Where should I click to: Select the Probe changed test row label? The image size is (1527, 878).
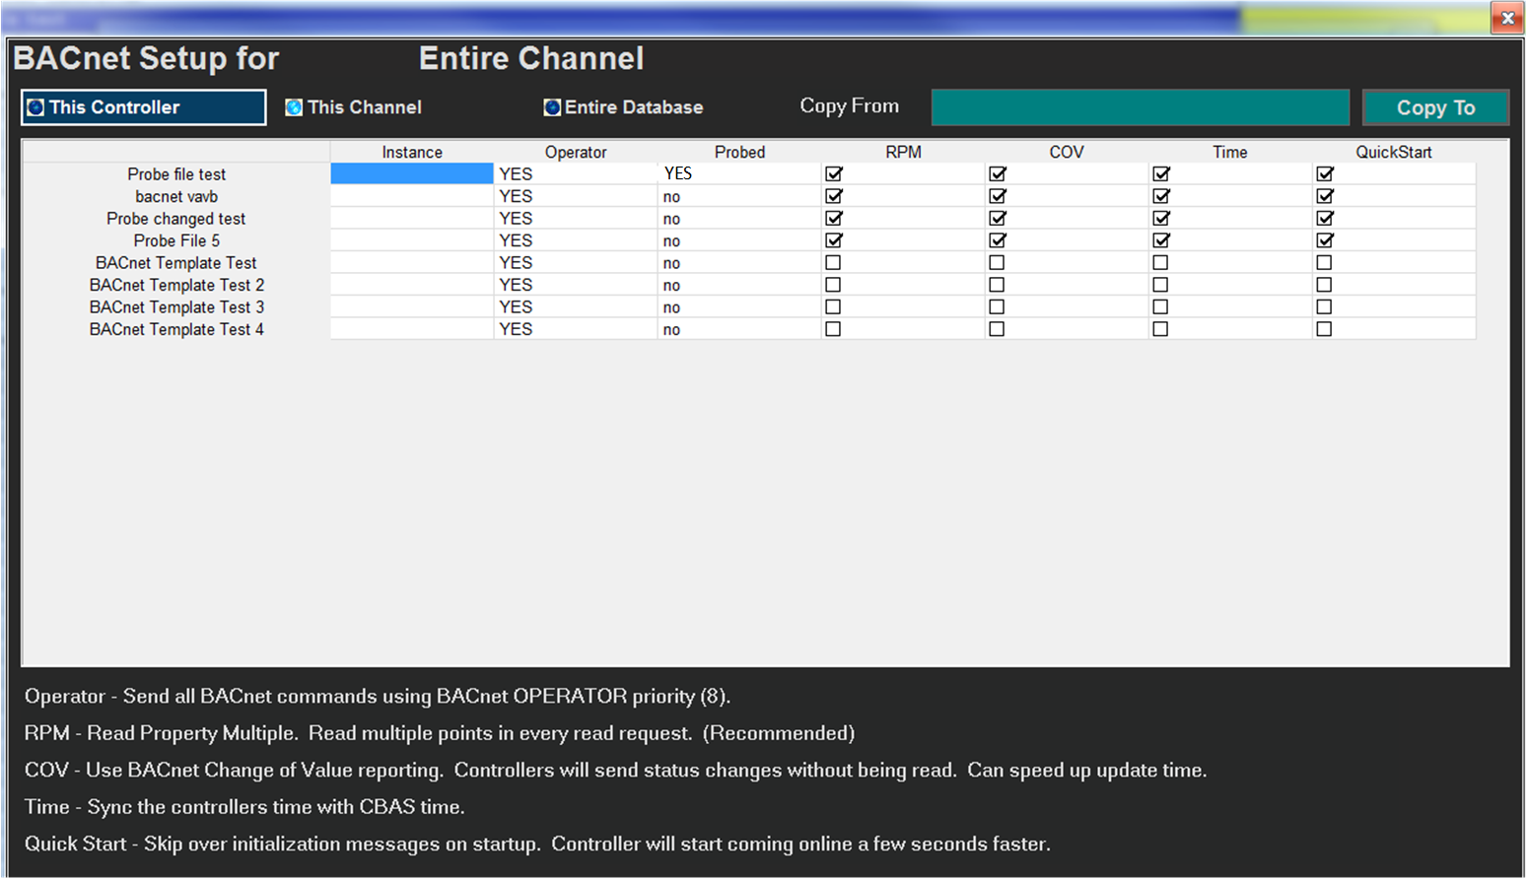[x=176, y=219]
